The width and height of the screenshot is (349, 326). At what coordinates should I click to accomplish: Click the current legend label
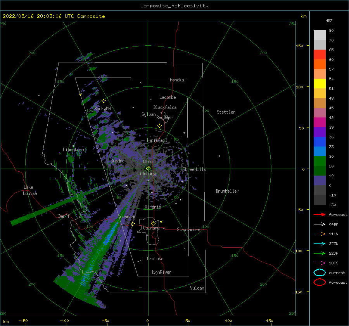pos(337,273)
